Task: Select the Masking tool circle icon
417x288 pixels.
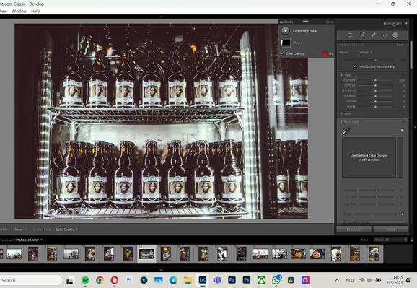Action: pos(395,35)
